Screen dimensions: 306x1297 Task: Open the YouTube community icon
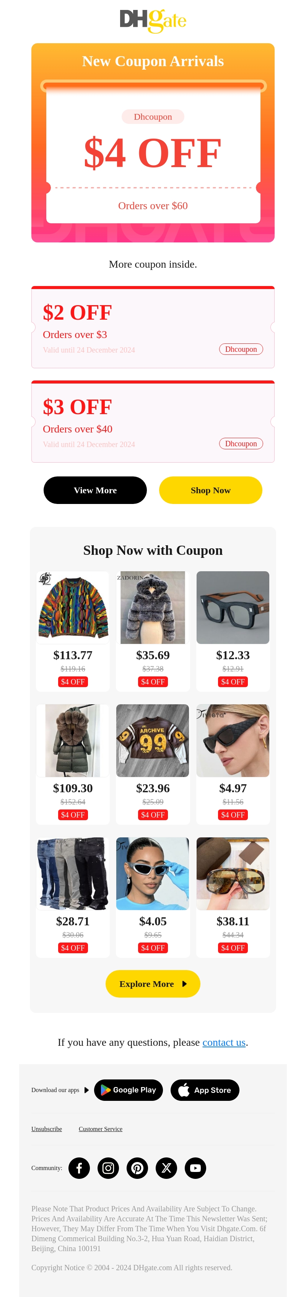(x=196, y=1168)
